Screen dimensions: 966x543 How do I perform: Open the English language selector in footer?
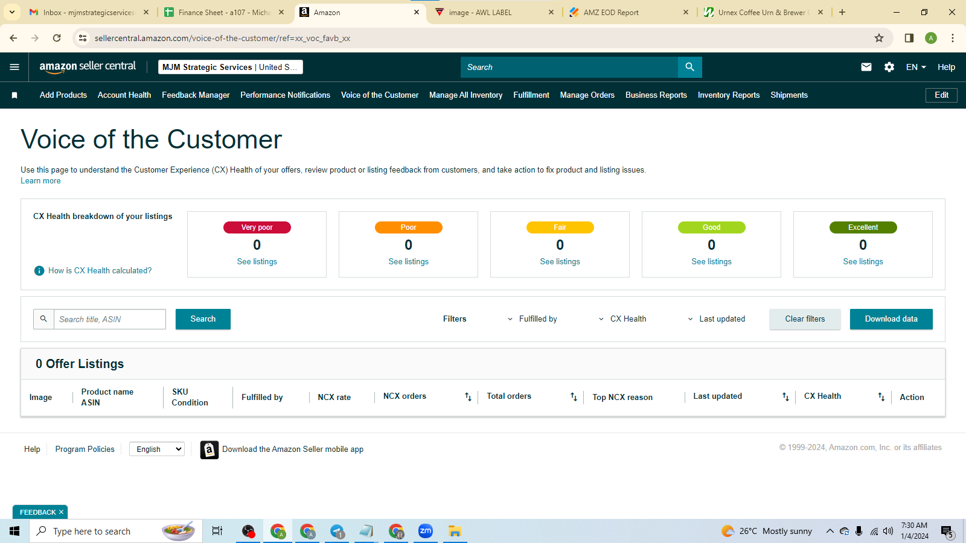[157, 449]
